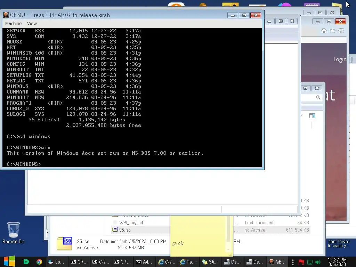The image size is (356, 267).
Task: Select the 95.iso file row
Action: tap(210, 230)
